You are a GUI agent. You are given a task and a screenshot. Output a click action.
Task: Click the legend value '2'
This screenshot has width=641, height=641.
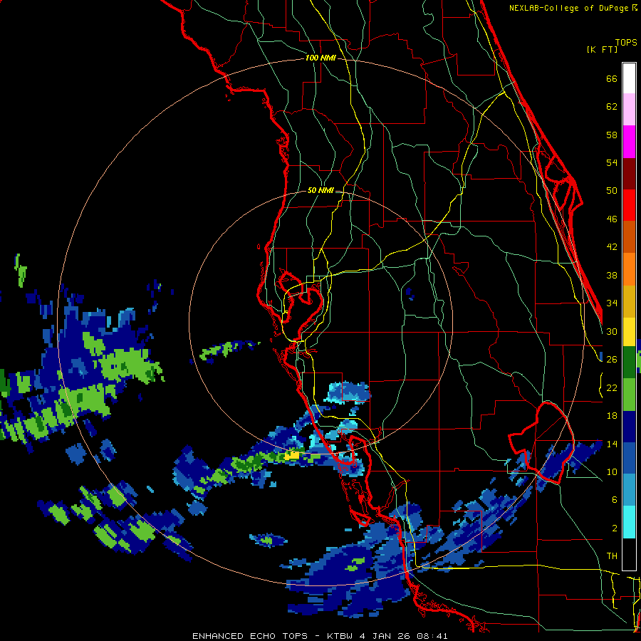(x=615, y=528)
